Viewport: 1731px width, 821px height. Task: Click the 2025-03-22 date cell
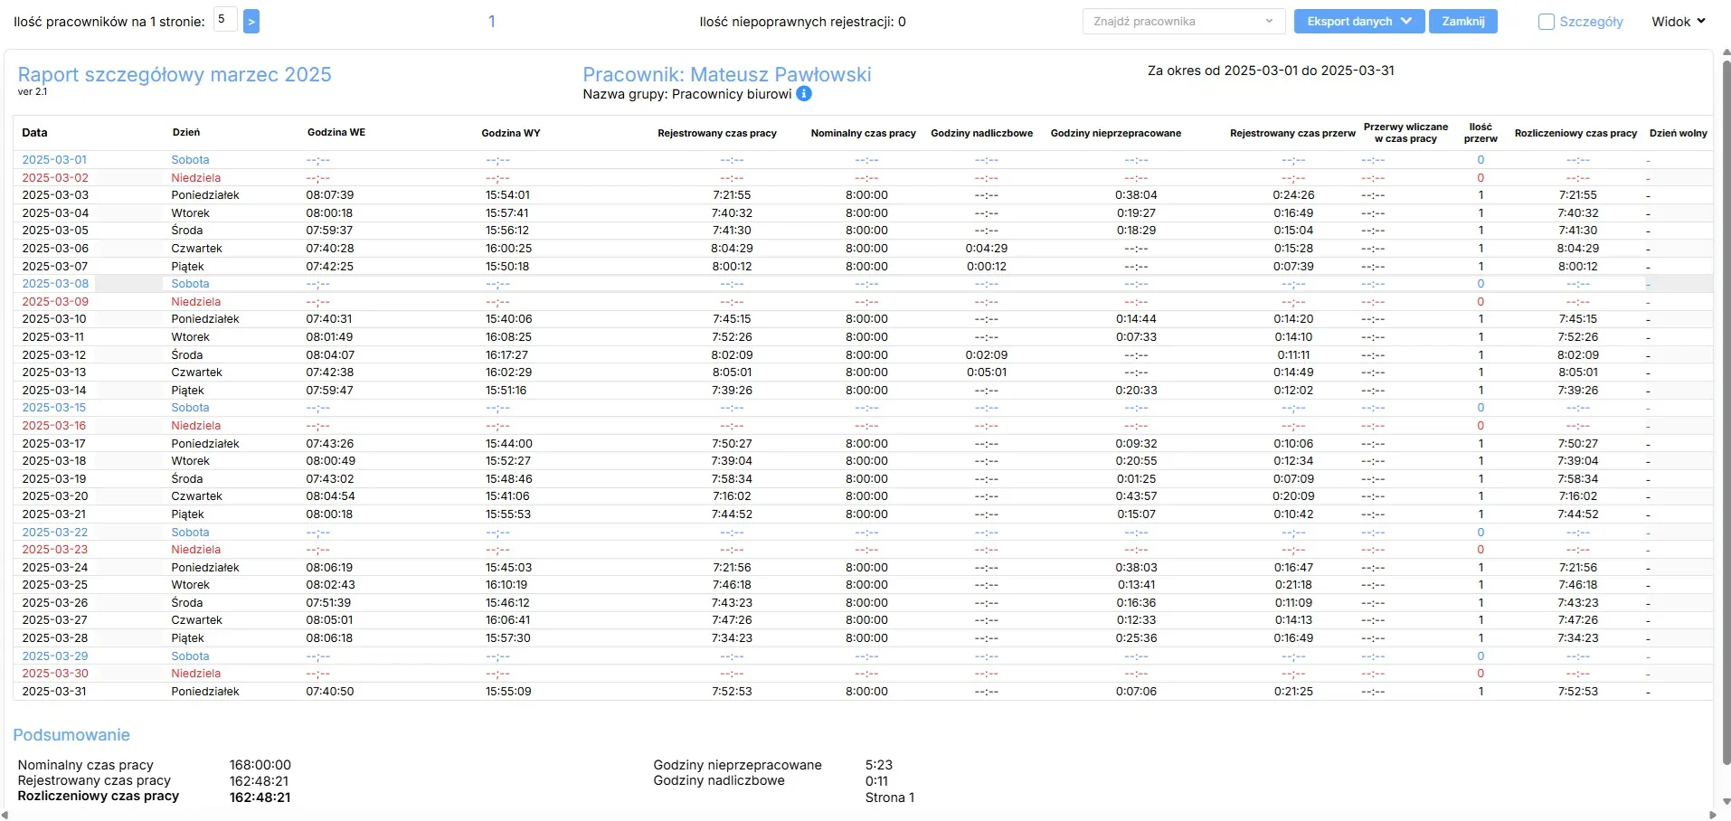pyautogui.click(x=55, y=533)
